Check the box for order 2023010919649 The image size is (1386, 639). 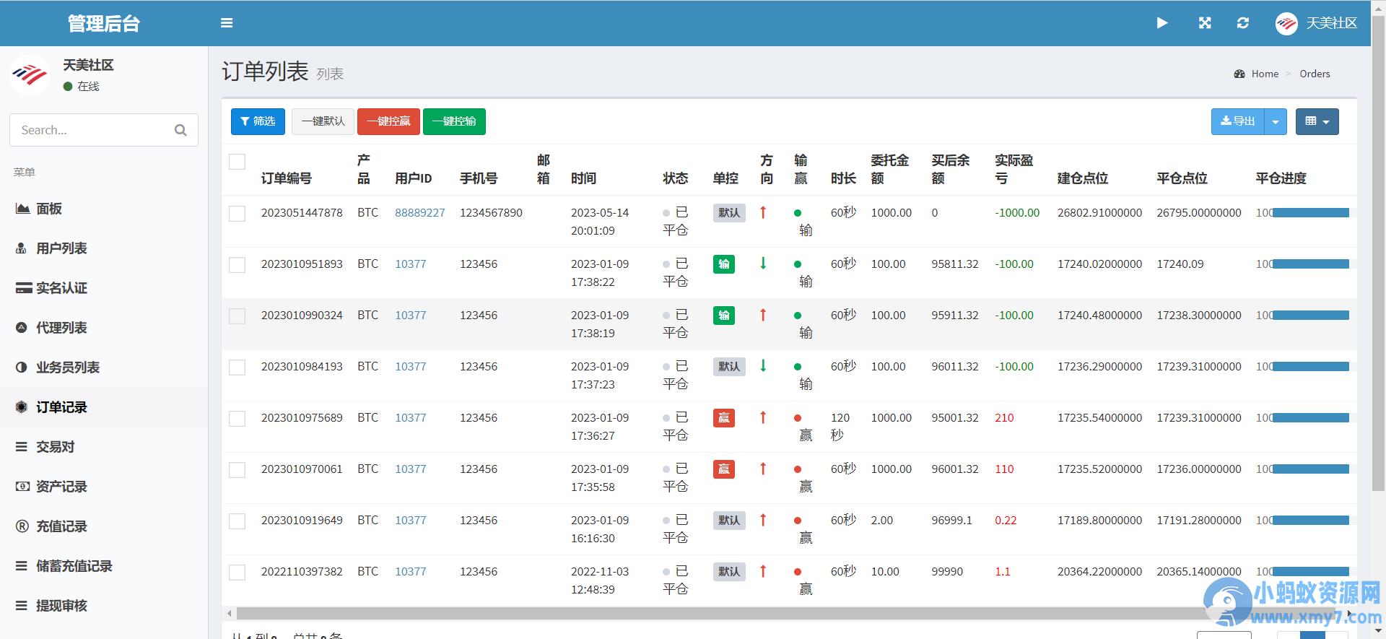(x=237, y=521)
